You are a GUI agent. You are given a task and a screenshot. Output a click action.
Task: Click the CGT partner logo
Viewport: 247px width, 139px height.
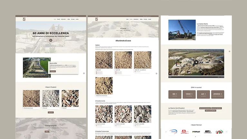point(208,132)
